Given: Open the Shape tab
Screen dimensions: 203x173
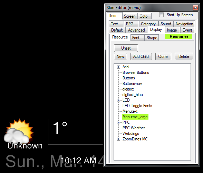Looking at the screenshot, I should tap(152, 38).
